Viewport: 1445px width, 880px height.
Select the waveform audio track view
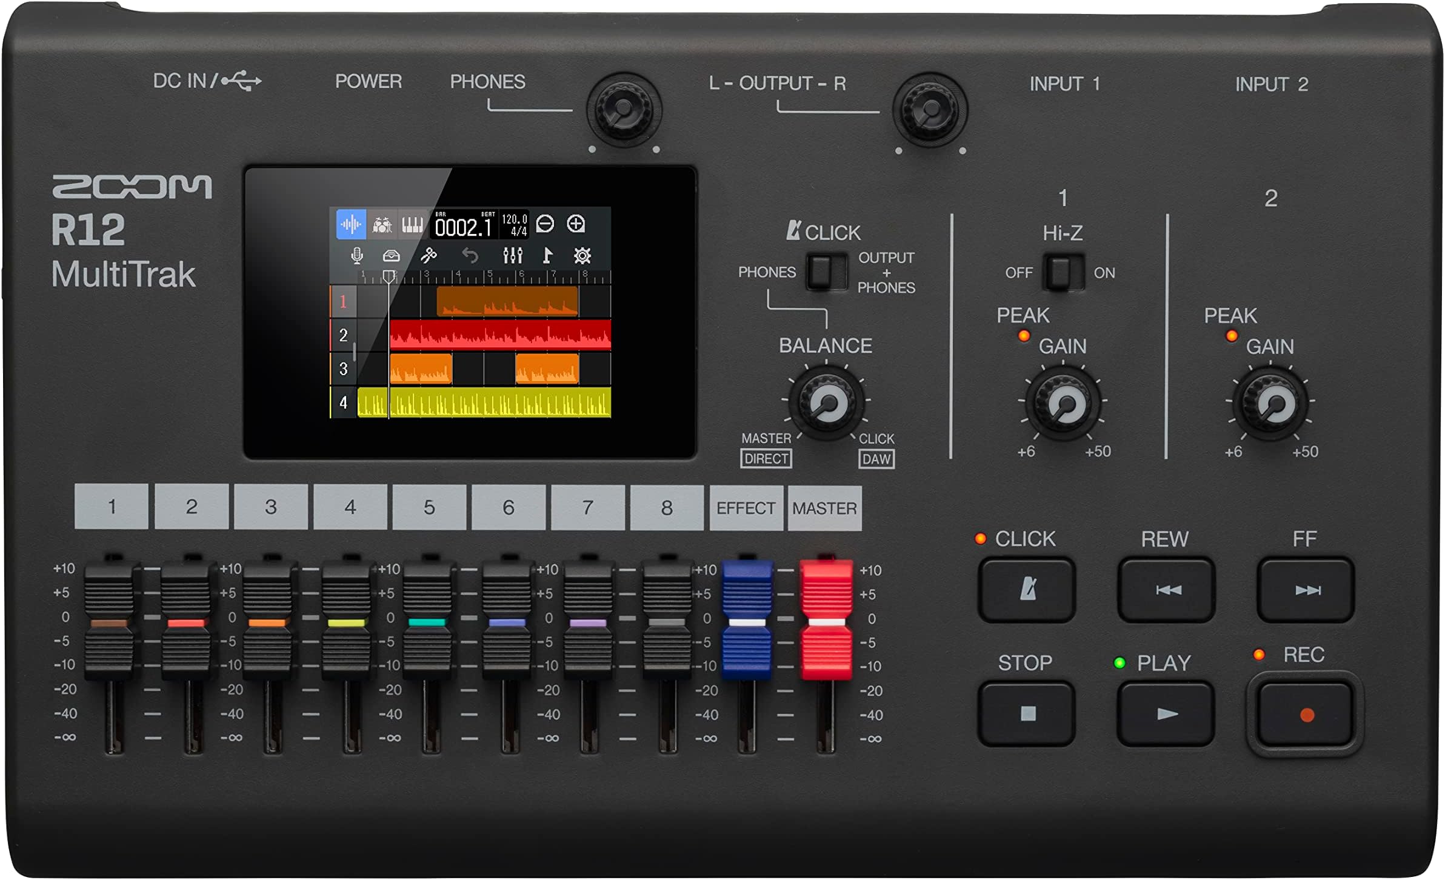click(350, 224)
